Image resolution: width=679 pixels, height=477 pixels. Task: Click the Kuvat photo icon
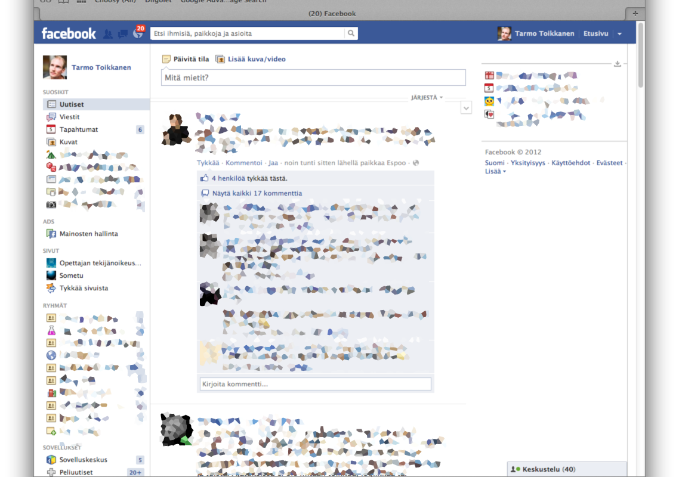tap(51, 142)
